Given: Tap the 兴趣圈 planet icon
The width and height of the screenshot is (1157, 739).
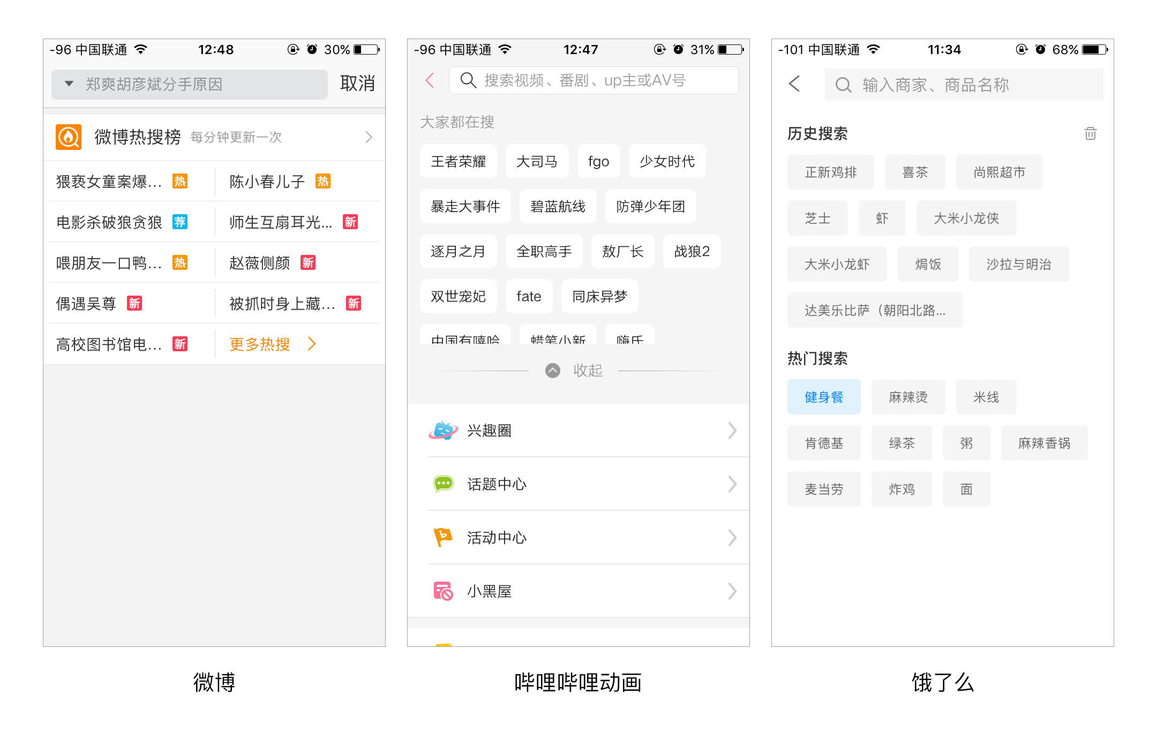Looking at the screenshot, I should pos(444,430).
